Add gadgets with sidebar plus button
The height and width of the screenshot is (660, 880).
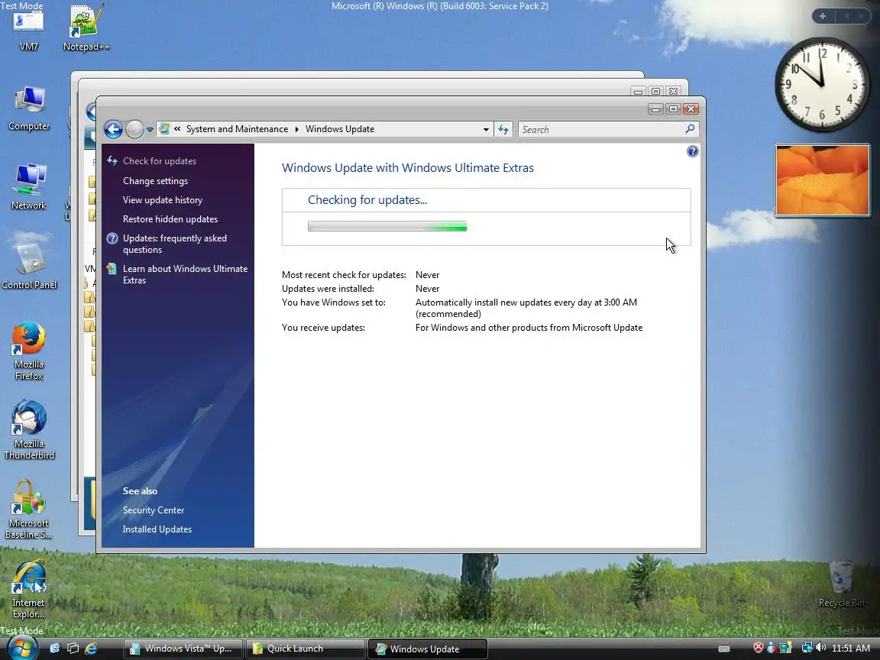click(x=823, y=16)
